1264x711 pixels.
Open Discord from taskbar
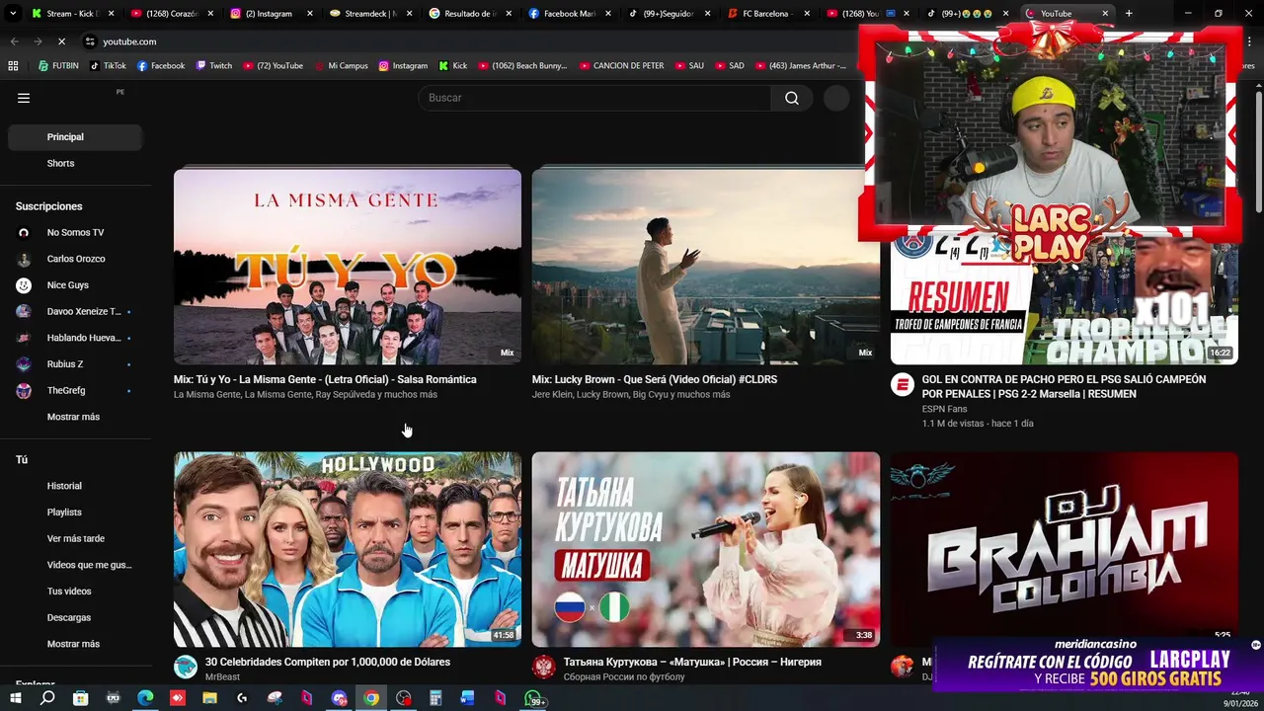click(339, 698)
